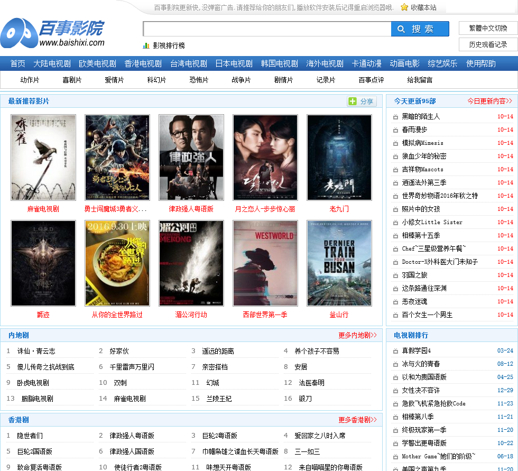Open the 欧美电视剧 navigation tab
518x471 pixels.
tap(97, 63)
